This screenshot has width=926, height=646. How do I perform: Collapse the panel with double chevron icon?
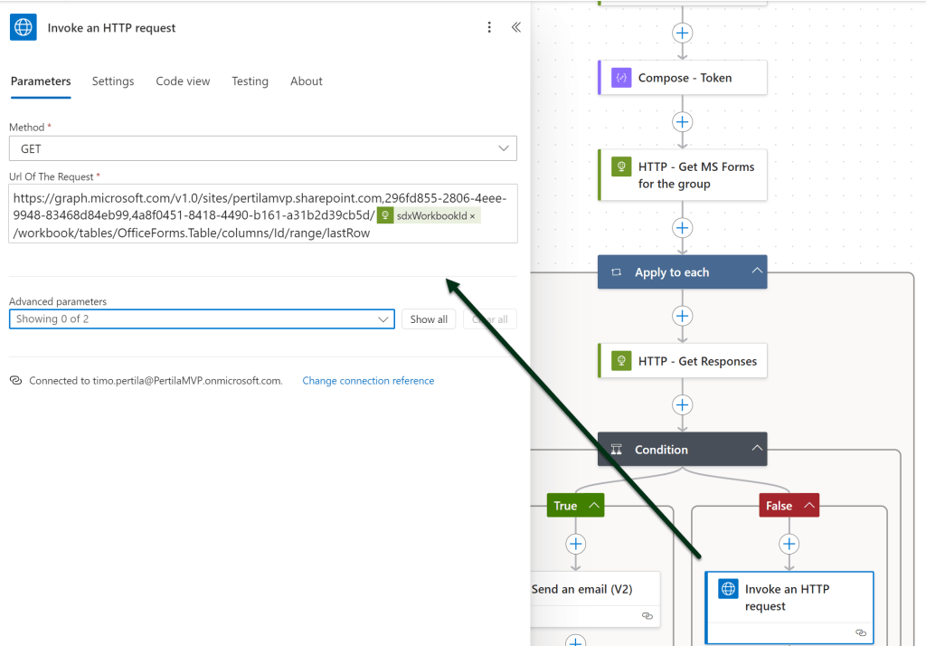(x=515, y=27)
